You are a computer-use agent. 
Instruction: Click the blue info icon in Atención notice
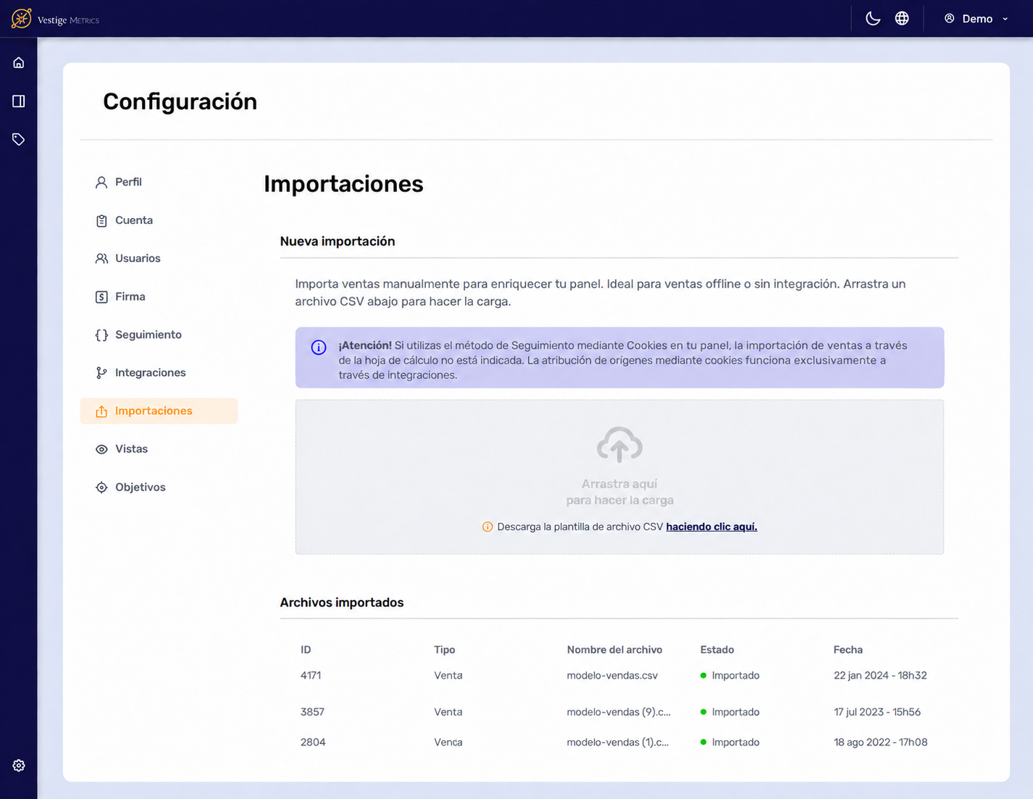point(319,347)
